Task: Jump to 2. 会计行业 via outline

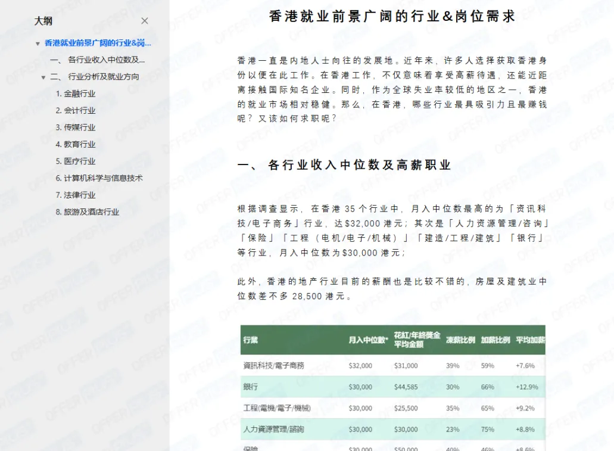Action: 77,110
